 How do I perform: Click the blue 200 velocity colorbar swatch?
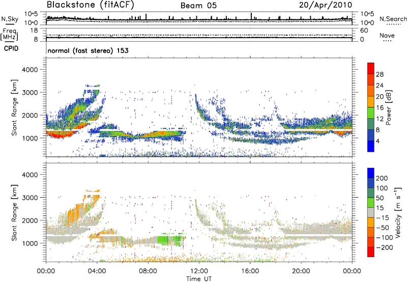371,173
